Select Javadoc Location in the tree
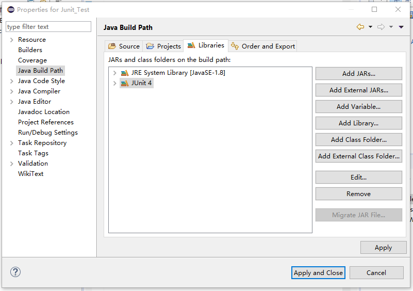 44,112
